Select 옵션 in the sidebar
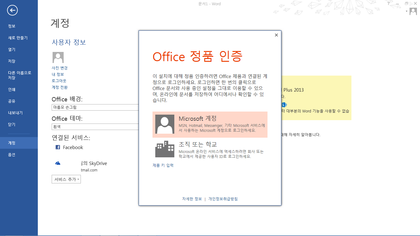The height and width of the screenshot is (236, 420). coord(19,155)
